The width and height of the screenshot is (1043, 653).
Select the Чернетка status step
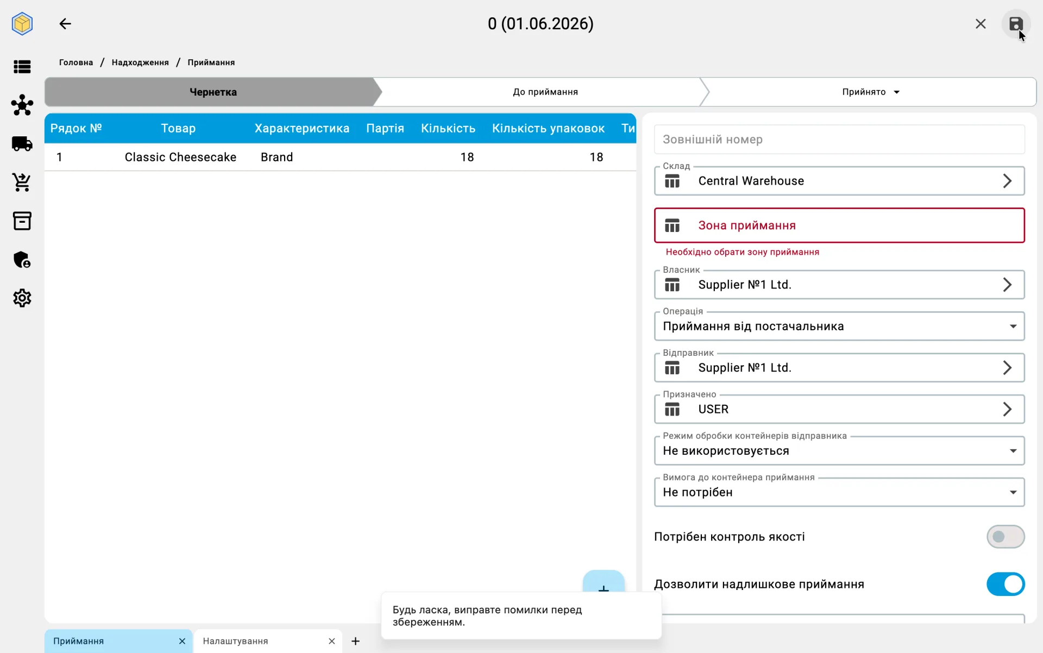click(213, 92)
